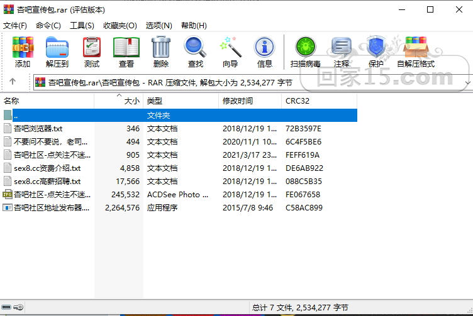Viewport: 473px width, 316px height.
Task: Open the 注释 (Comment) tool
Action: 341,47
